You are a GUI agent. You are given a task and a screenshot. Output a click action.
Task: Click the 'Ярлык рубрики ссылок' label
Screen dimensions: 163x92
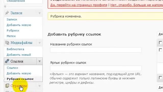click(x=68, y=63)
